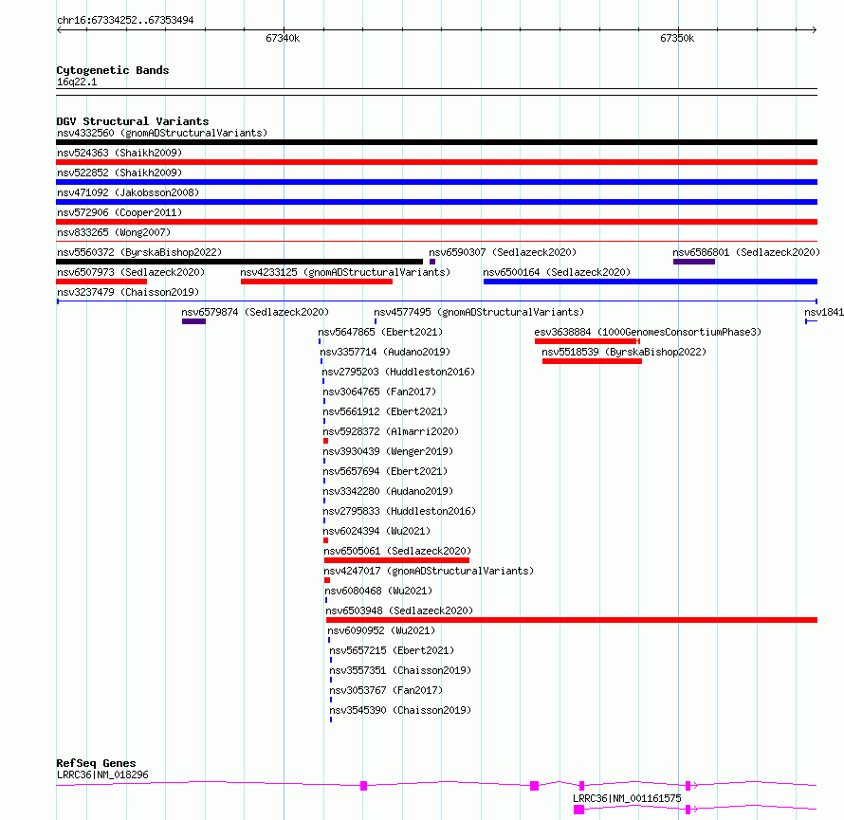Image resolution: width=844 pixels, height=820 pixels.
Task: Click nsv6505061 (Sedlazeck2020) label
Action: (397, 551)
